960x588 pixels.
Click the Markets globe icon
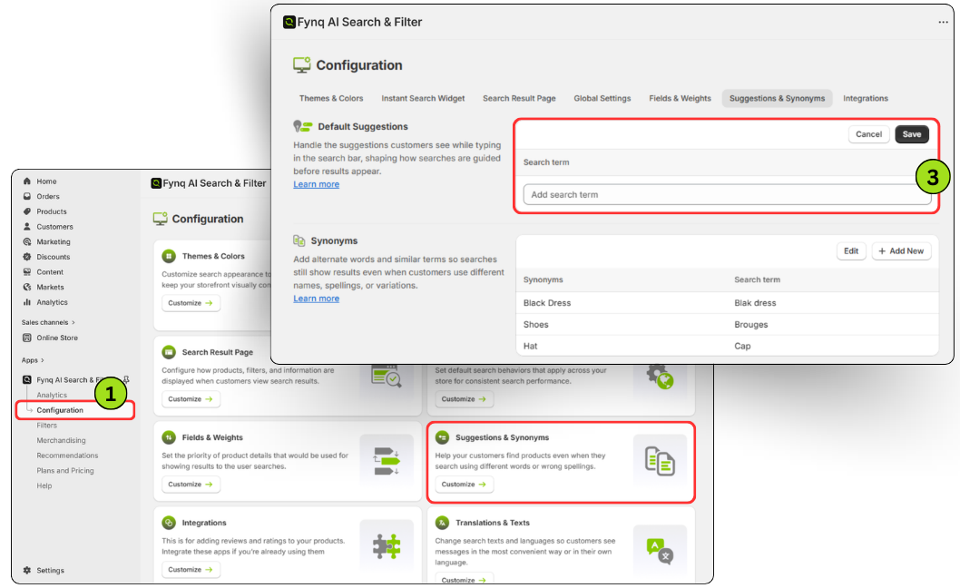27,288
